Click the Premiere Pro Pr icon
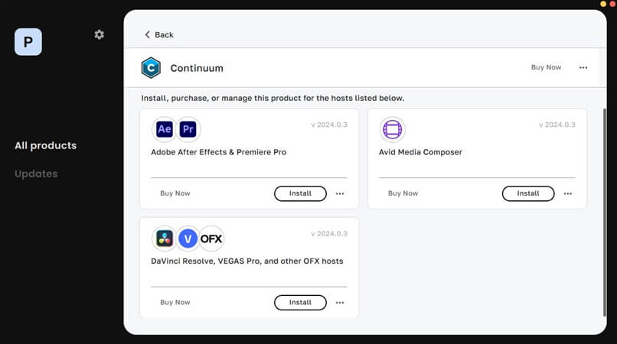Image resolution: width=617 pixels, height=344 pixels. tap(188, 129)
